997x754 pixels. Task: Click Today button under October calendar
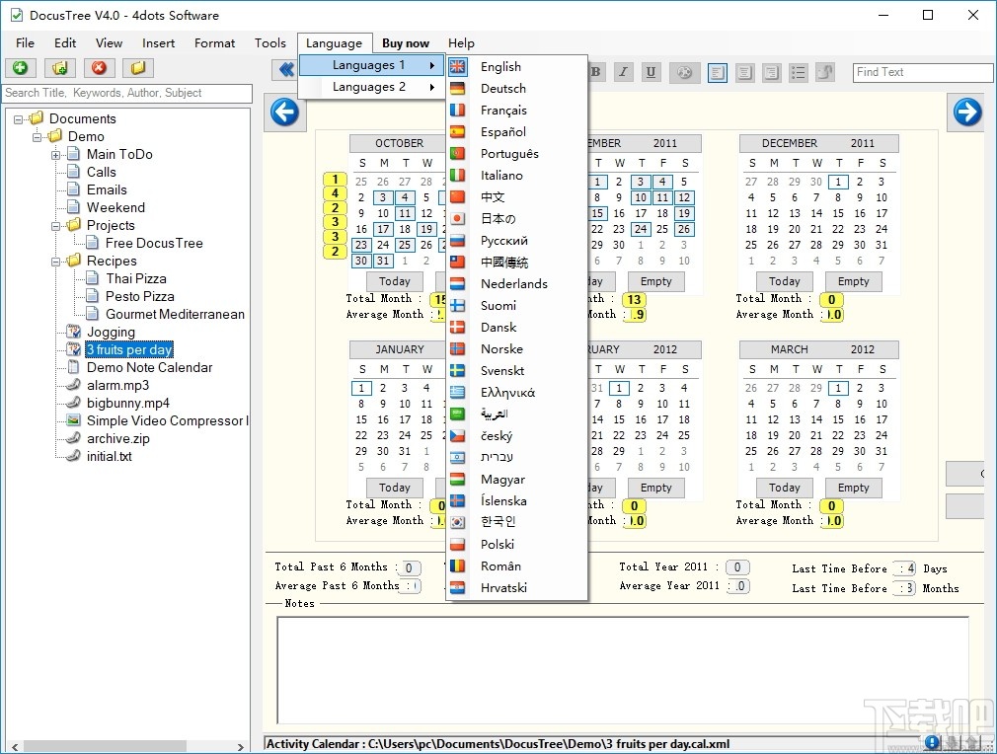point(394,281)
